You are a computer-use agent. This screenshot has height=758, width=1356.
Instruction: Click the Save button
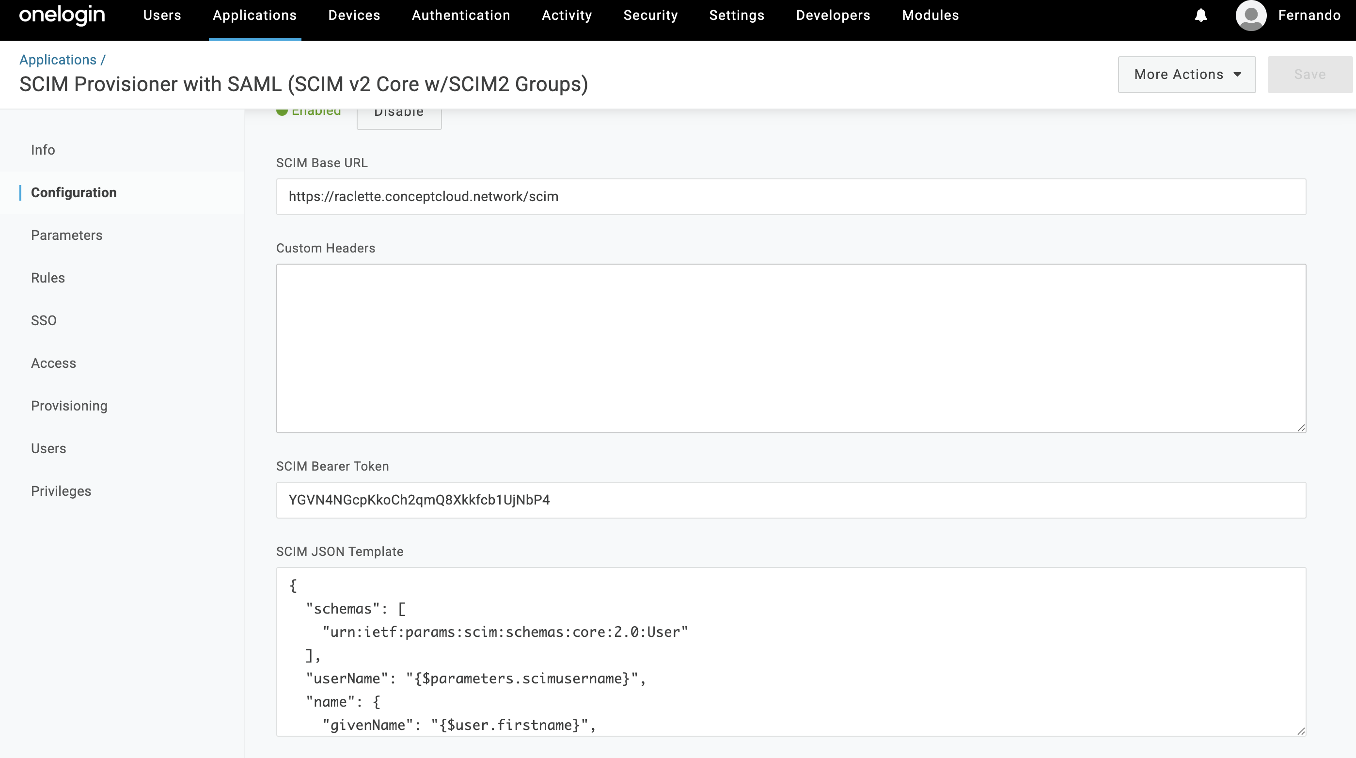(1309, 74)
